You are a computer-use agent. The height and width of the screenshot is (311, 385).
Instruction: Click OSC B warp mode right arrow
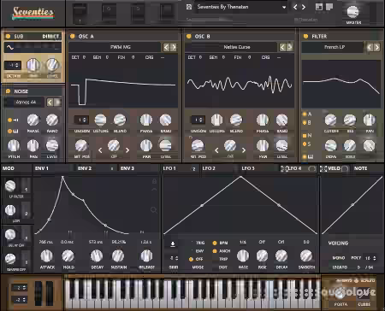pyautogui.click(x=244, y=150)
